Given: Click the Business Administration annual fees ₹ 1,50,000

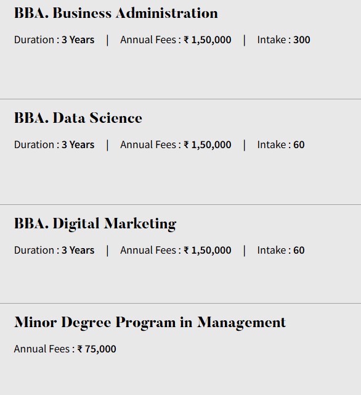Looking at the screenshot, I should [x=208, y=39].
